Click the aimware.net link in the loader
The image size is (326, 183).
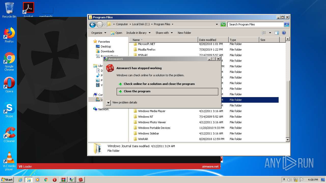[x=210, y=166]
